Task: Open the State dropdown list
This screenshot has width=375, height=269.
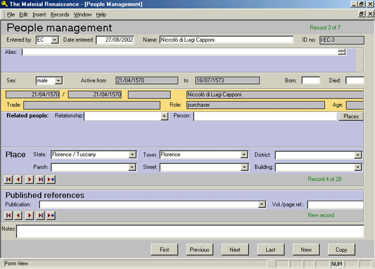Action: (132, 155)
